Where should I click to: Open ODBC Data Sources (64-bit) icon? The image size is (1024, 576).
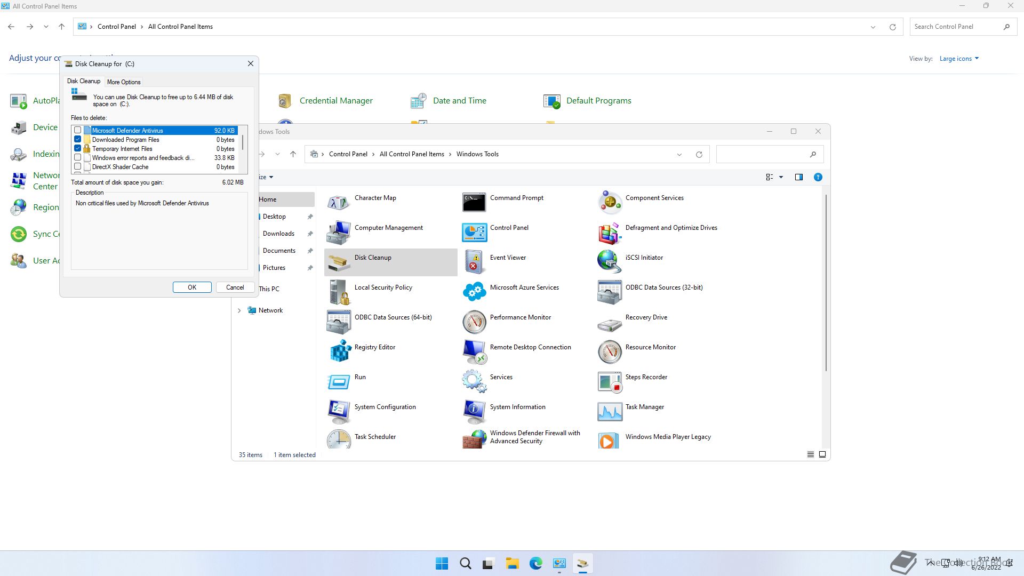[x=339, y=322]
